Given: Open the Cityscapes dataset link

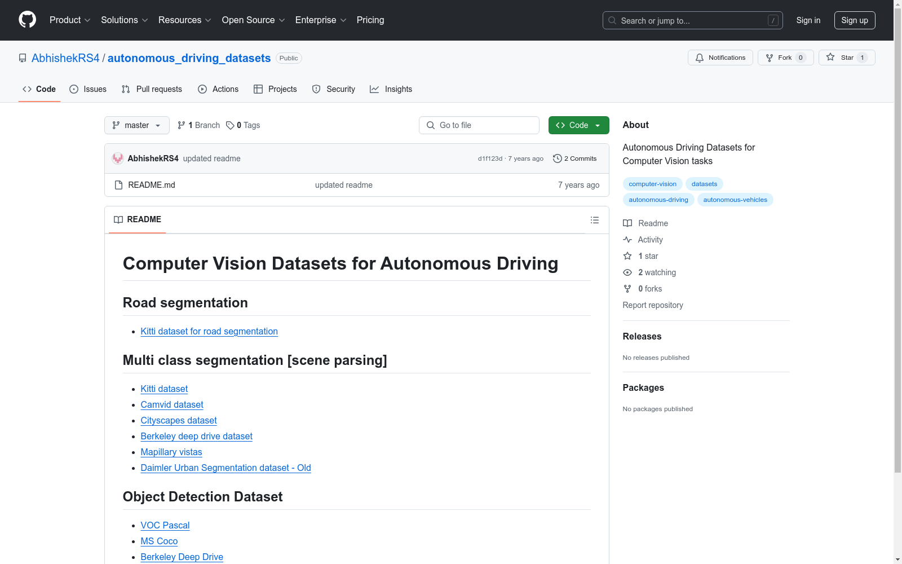Looking at the screenshot, I should point(179,421).
